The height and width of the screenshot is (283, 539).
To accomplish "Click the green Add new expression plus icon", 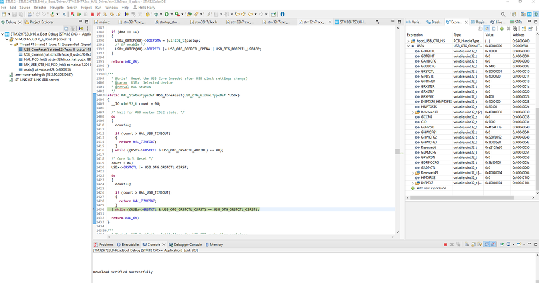I will point(502,29).
